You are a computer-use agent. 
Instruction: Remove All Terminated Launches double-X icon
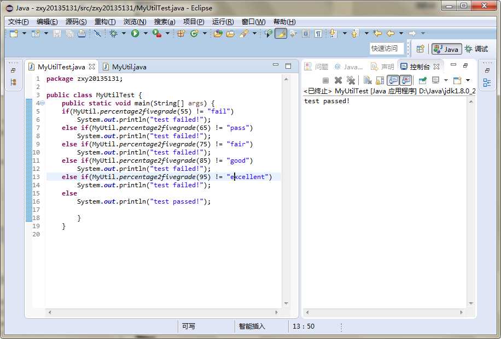pos(351,80)
